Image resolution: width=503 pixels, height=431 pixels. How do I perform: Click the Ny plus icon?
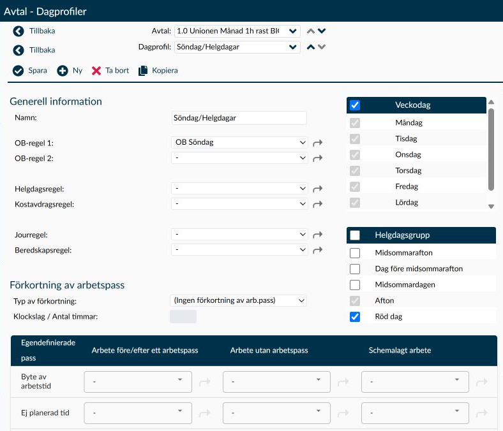63,71
